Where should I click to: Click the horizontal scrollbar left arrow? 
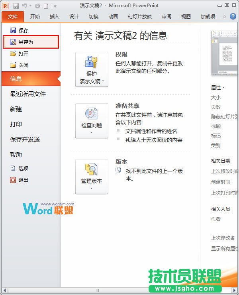(5, 290)
